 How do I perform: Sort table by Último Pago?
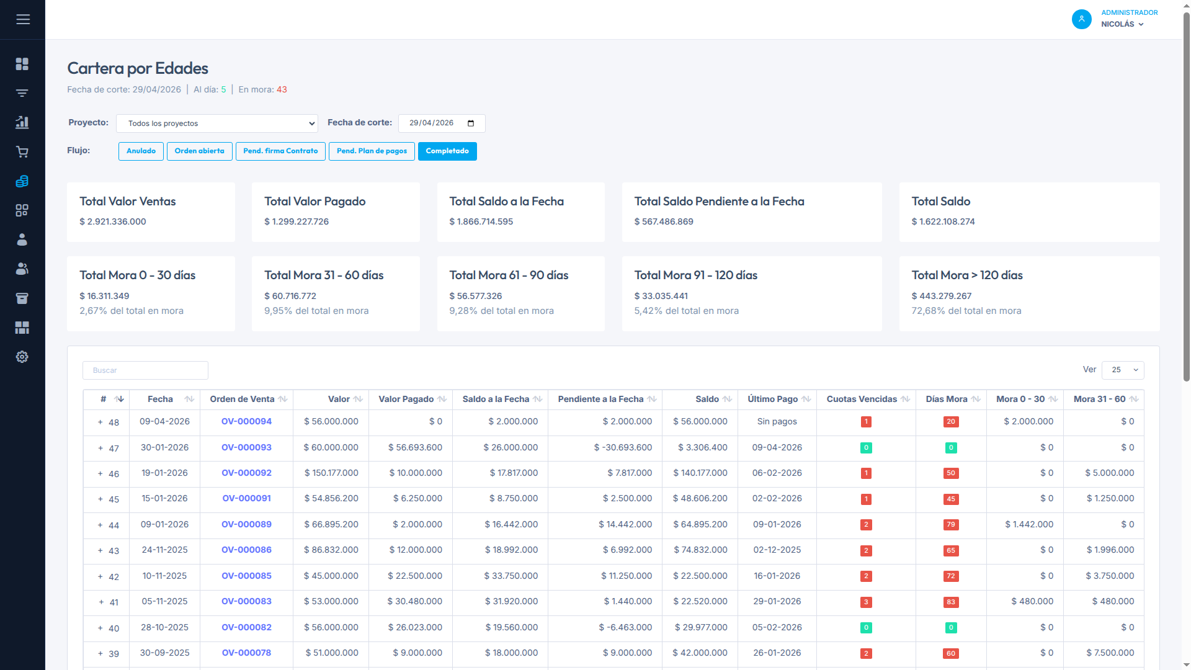[806, 399]
